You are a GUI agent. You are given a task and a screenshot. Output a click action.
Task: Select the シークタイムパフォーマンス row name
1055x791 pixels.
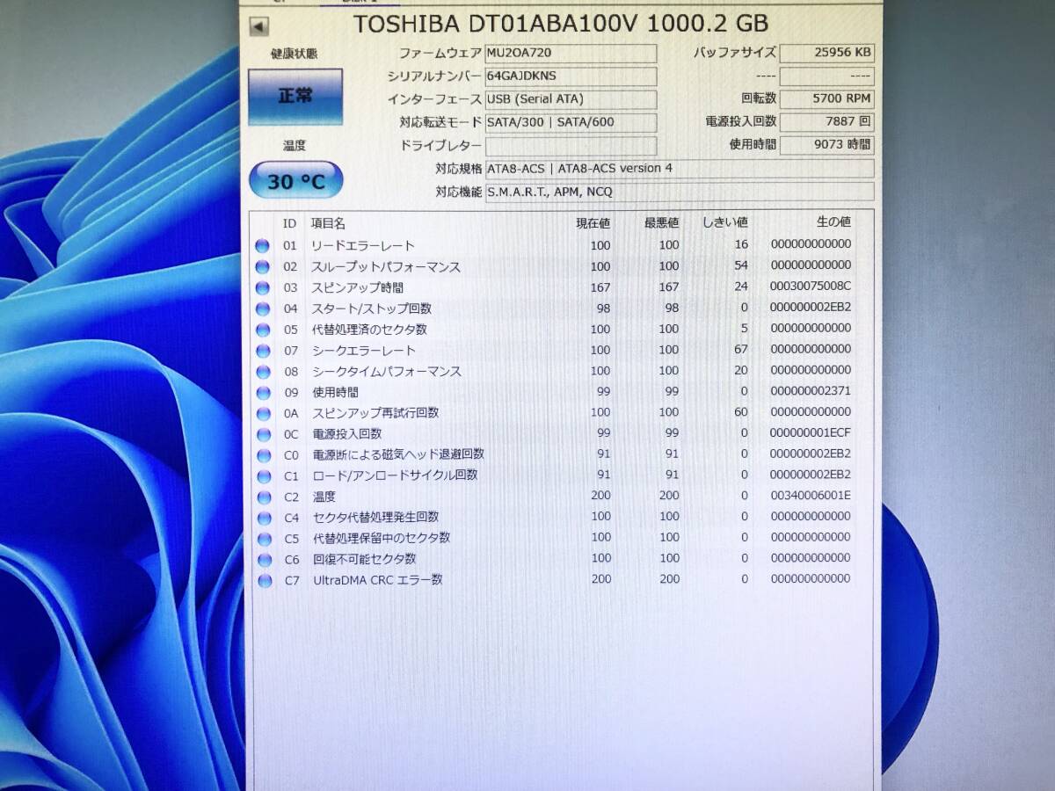[387, 372]
